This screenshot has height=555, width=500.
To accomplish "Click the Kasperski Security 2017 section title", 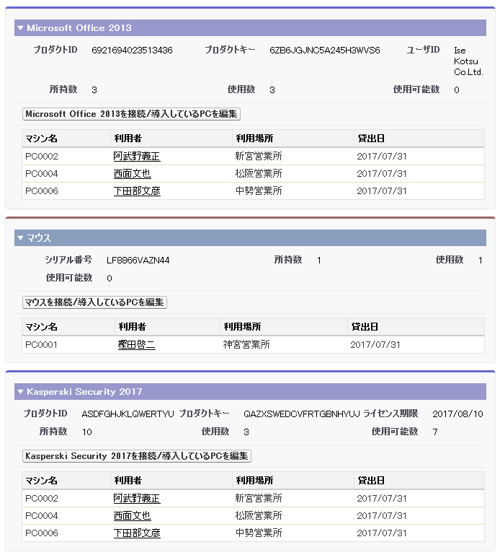I will tap(84, 391).
